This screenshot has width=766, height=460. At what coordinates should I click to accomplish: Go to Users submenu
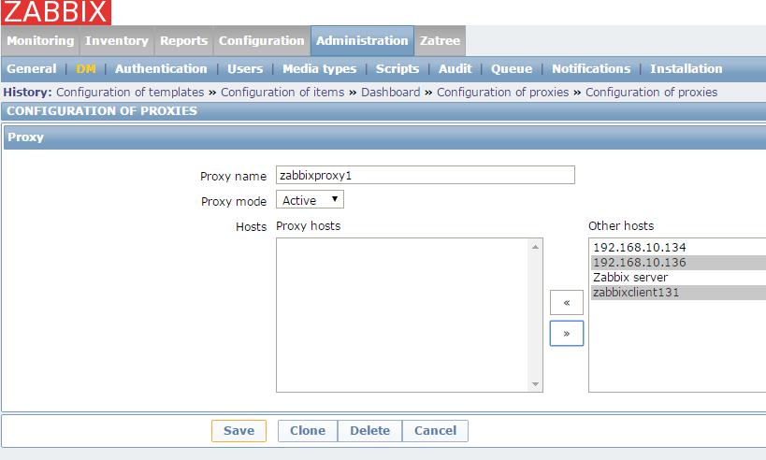pyautogui.click(x=245, y=69)
